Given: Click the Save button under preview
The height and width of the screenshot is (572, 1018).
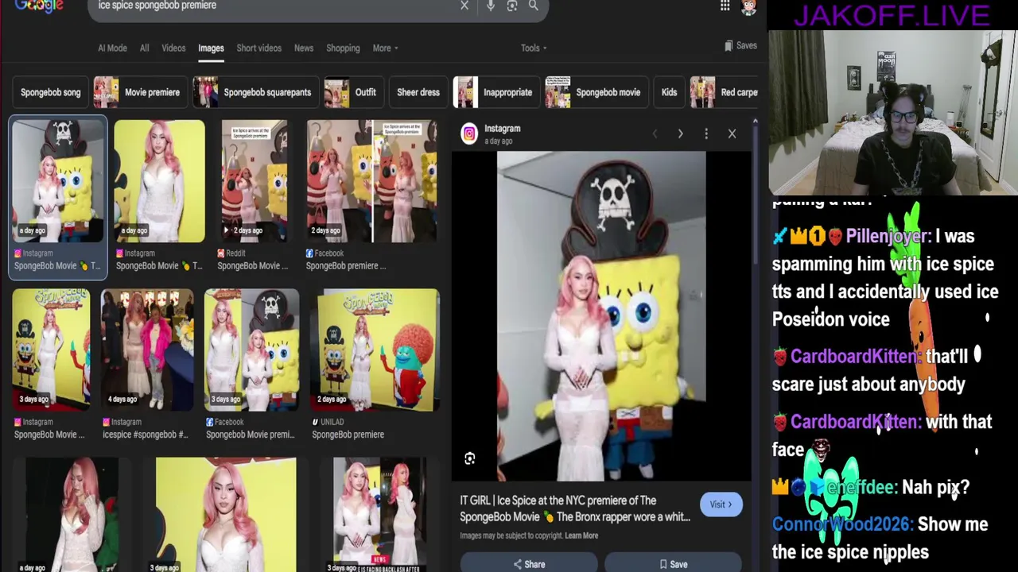Looking at the screenshot, I should (x=673, y=563).
